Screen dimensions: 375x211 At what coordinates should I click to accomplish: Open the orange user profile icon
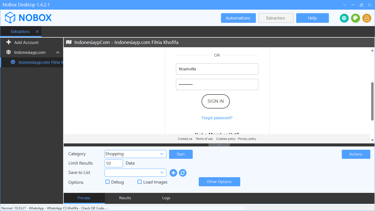point(366,18)
